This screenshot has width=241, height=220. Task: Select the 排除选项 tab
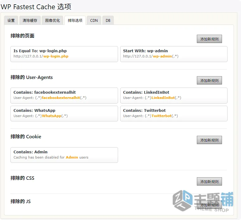click(x=75, y=20)
